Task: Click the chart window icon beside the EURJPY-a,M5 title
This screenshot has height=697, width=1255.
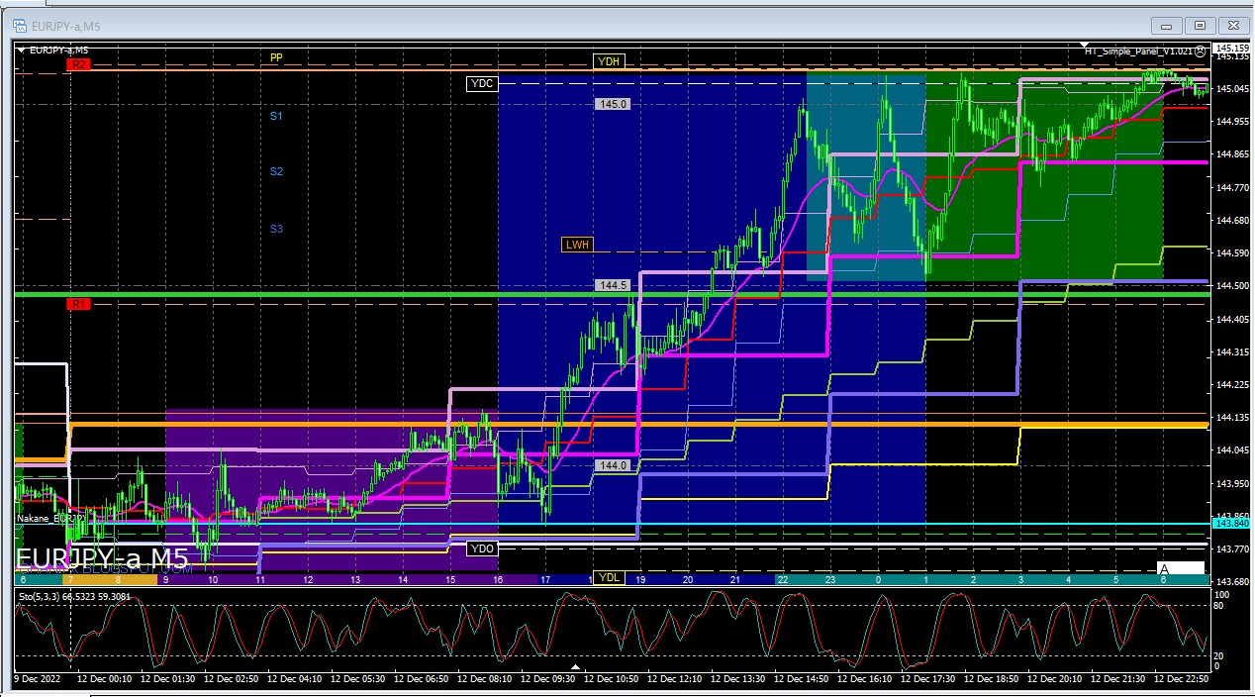Action: point(19,26)
